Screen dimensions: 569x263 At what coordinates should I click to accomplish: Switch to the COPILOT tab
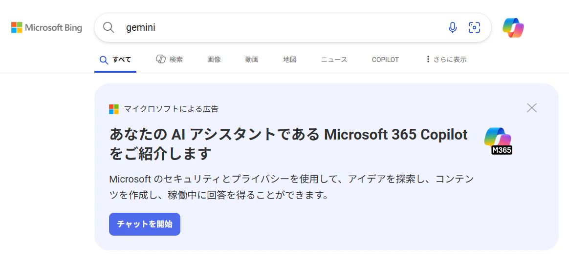[385, 60]
